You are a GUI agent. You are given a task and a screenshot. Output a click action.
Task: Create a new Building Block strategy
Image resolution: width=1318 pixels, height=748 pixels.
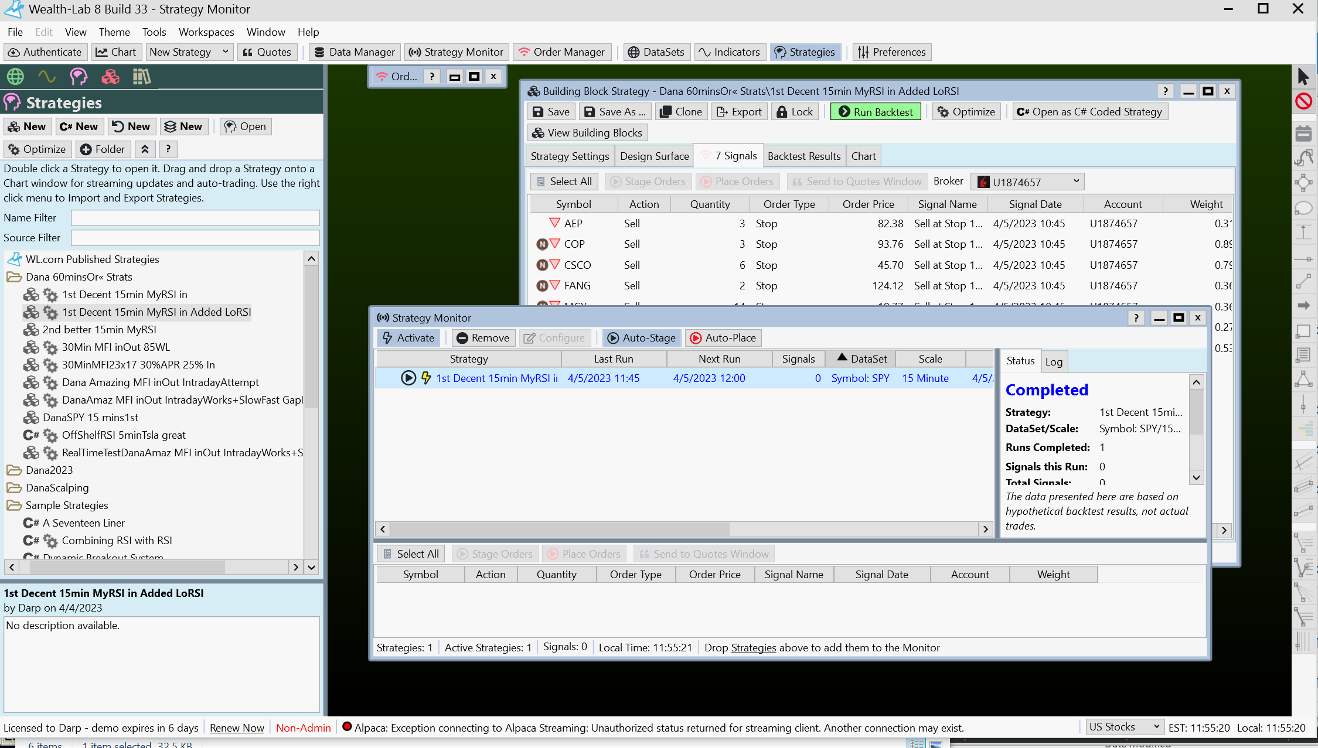pos(27,127)
